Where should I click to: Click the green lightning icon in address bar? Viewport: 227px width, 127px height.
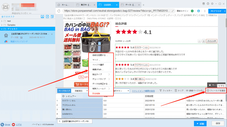192,11
